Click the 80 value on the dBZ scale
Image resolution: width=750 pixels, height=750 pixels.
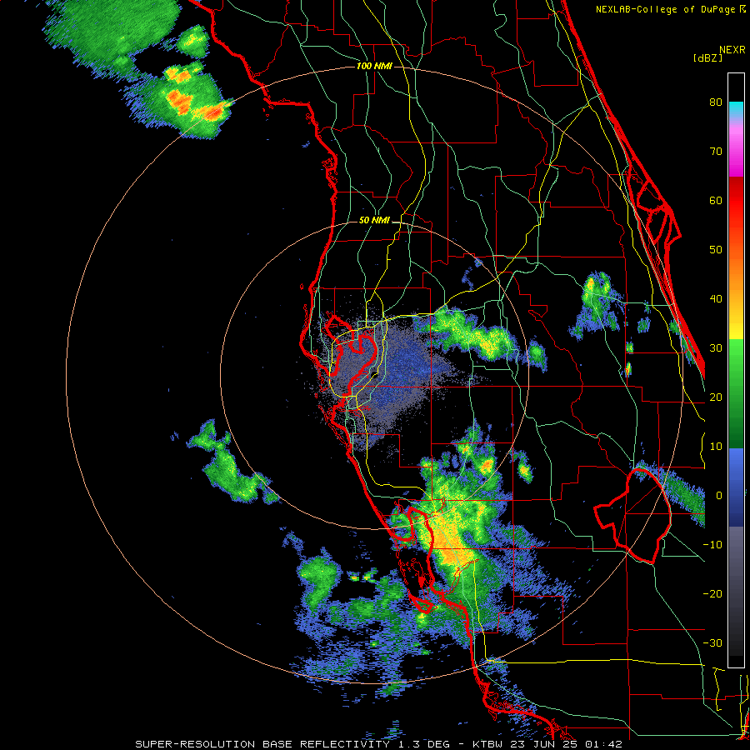point(716,102)
